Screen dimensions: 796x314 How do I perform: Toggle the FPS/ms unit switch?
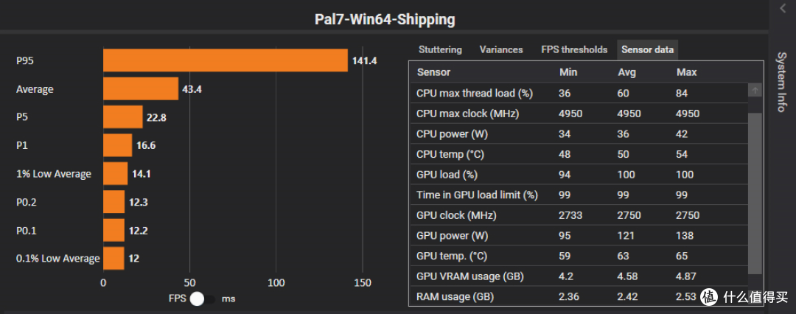coord(202,299)
